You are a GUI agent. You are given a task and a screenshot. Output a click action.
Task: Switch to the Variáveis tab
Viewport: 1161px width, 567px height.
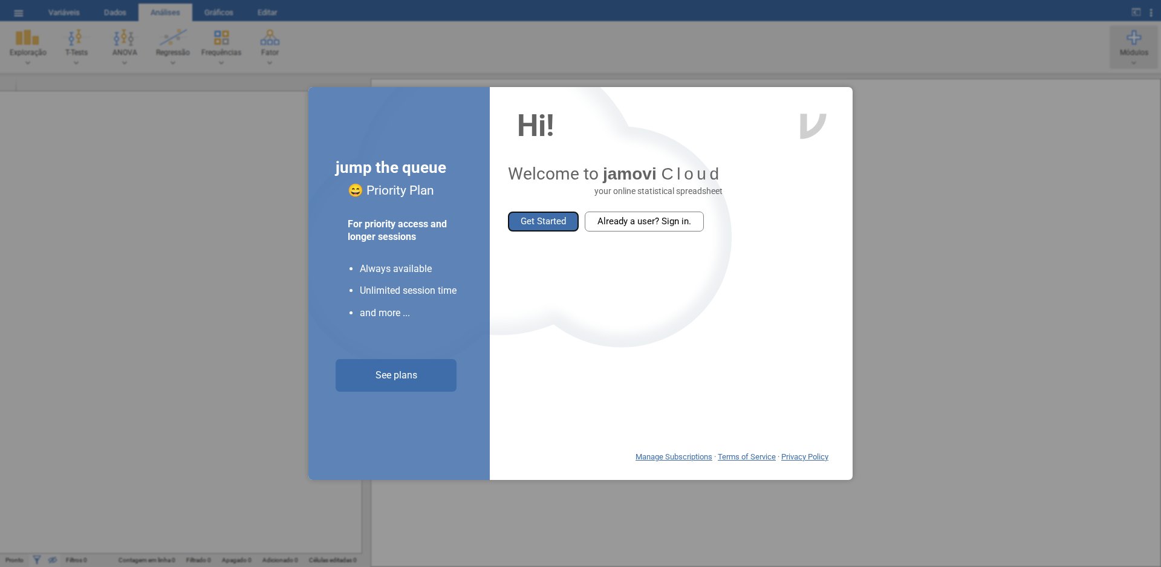coord(63,12)
